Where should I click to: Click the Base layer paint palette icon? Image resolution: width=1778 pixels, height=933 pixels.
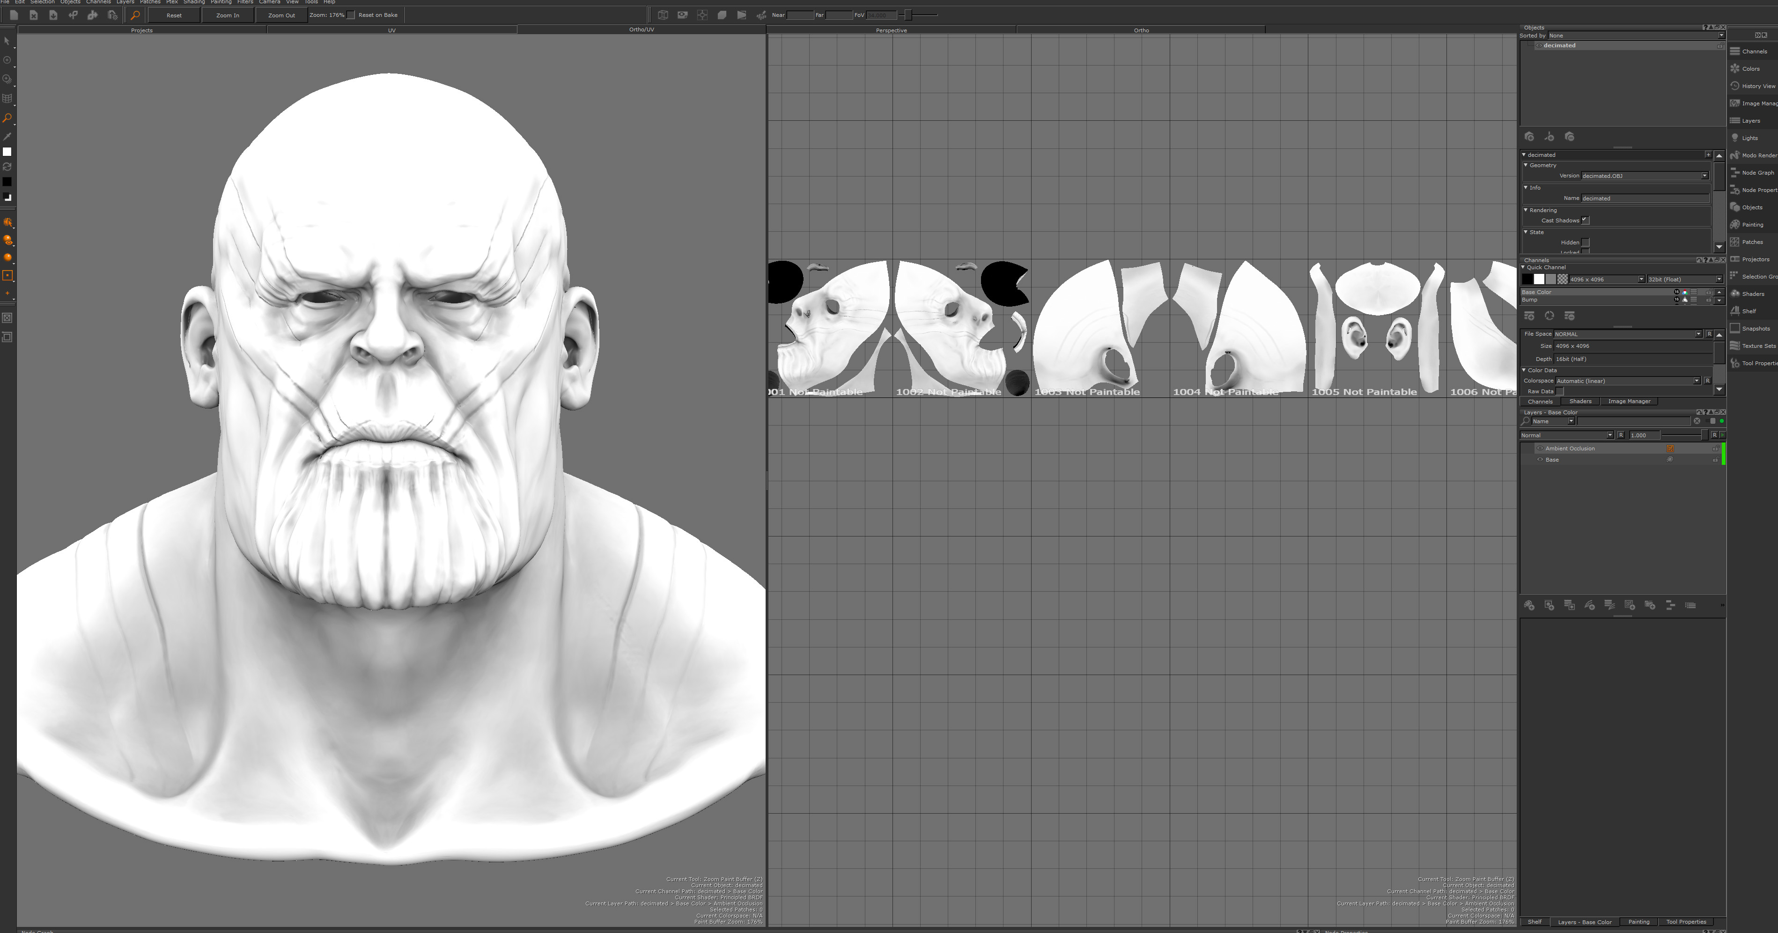(1670, 460)
